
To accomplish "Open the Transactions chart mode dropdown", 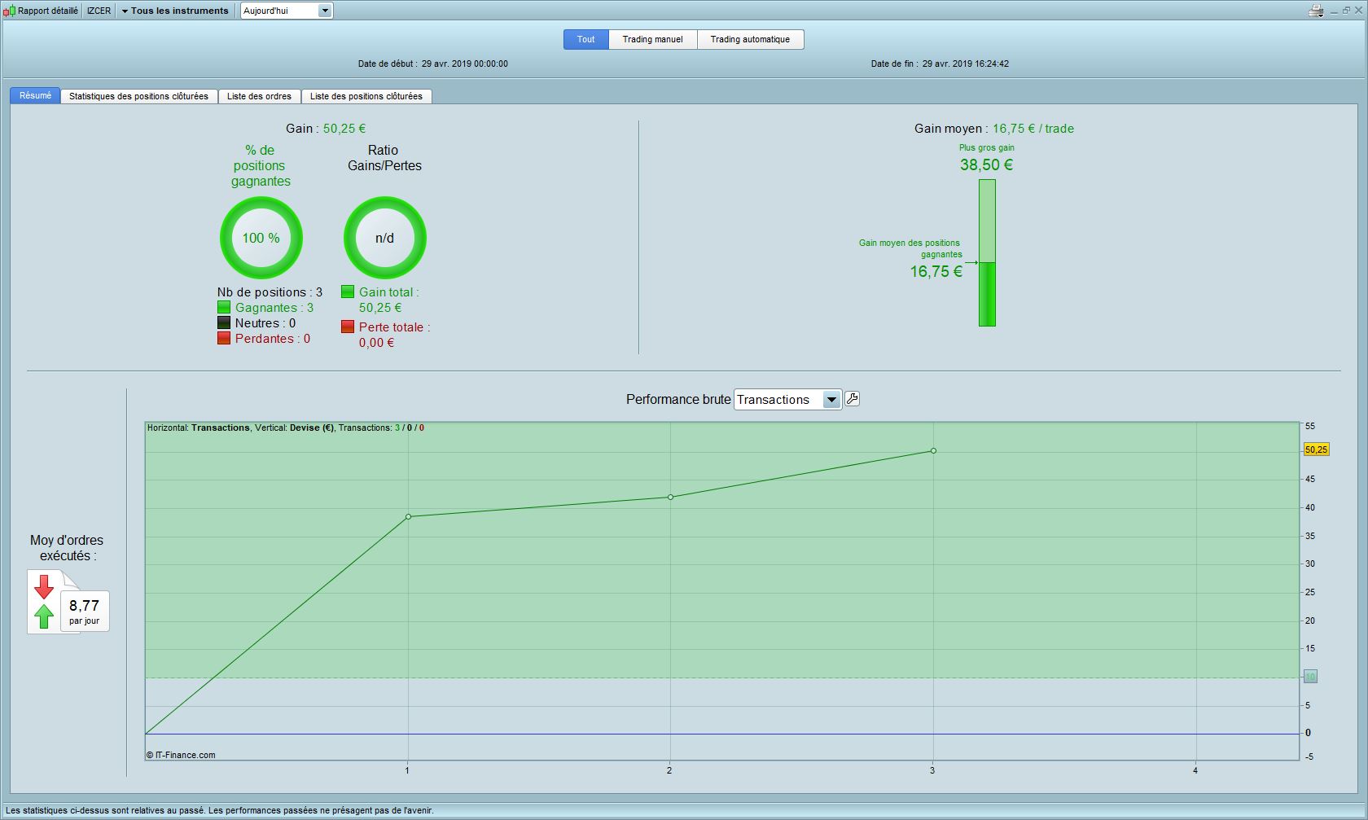I will click(x=831, y=400).
